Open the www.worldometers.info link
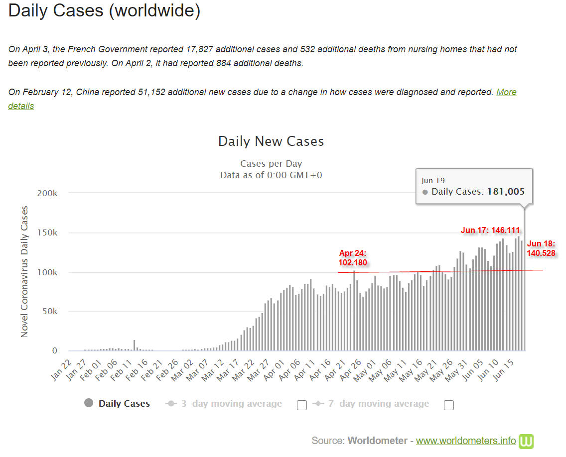The height and width of the screenshot is (457, 566). click(x=466, y=441)
